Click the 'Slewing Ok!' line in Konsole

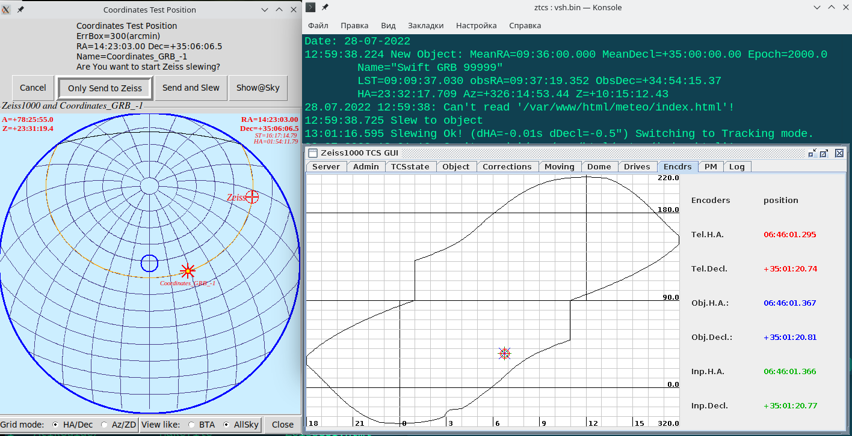(x=559, y=134)
